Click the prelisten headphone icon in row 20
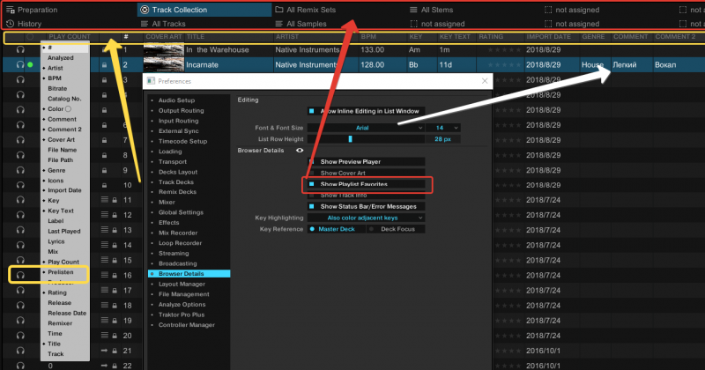 pos(20,336)
